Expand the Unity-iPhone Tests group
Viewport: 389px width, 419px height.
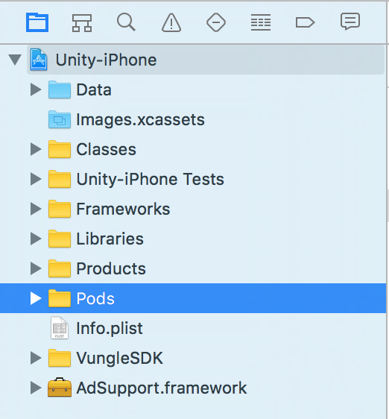36,179
